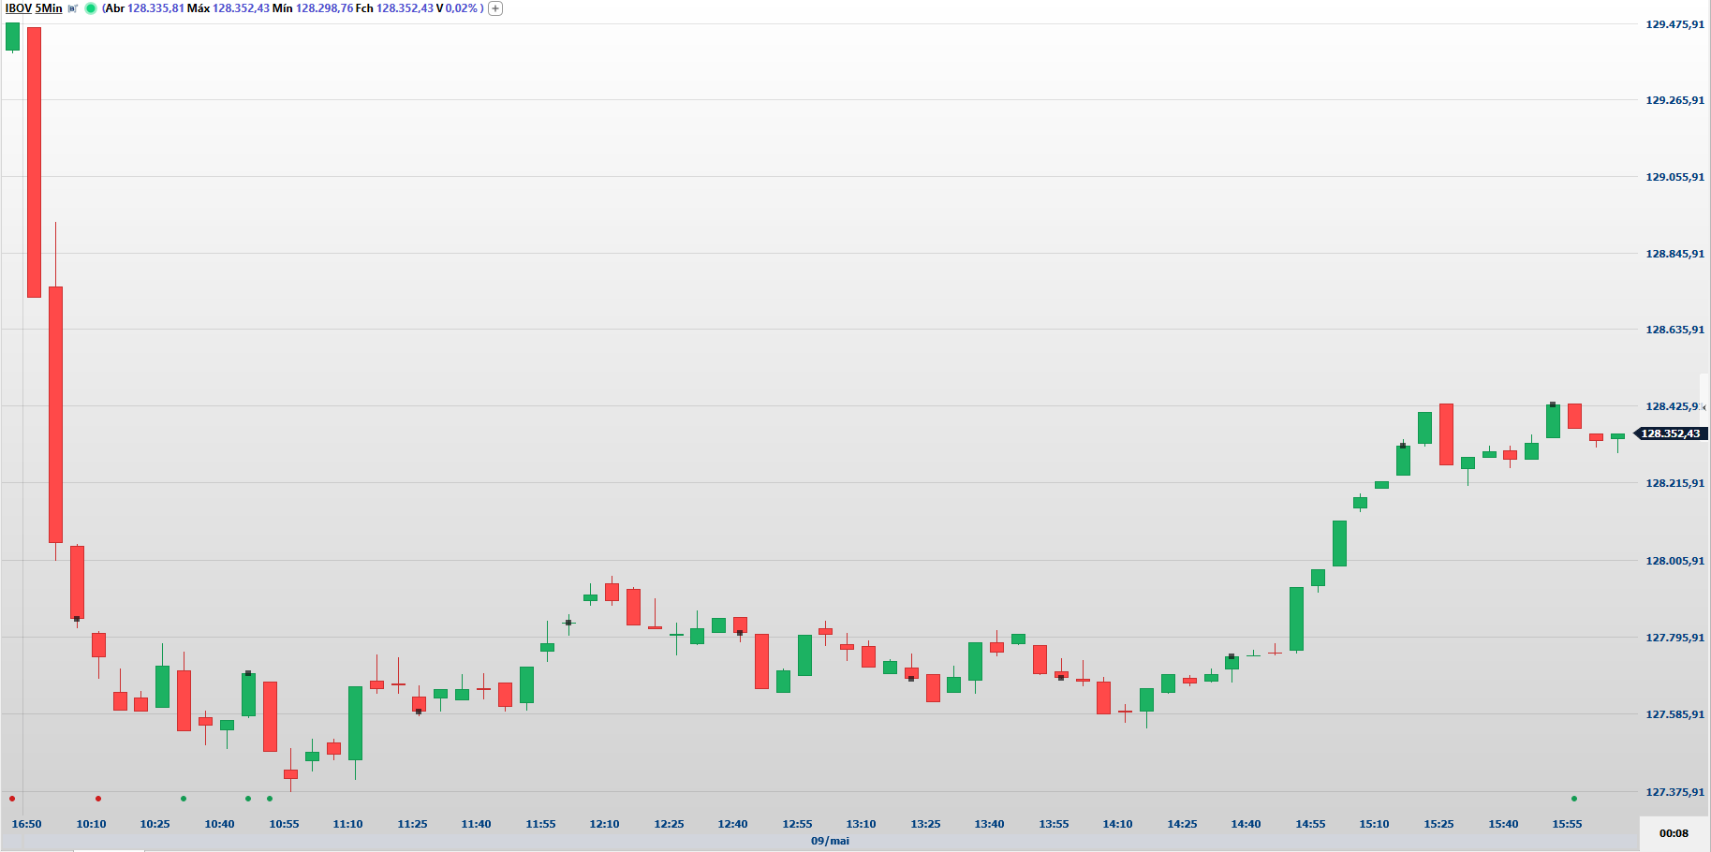Screen dimensions: 1711x852
Task: Click the 127.375,91 price axis label
Action: [1674, 792]
